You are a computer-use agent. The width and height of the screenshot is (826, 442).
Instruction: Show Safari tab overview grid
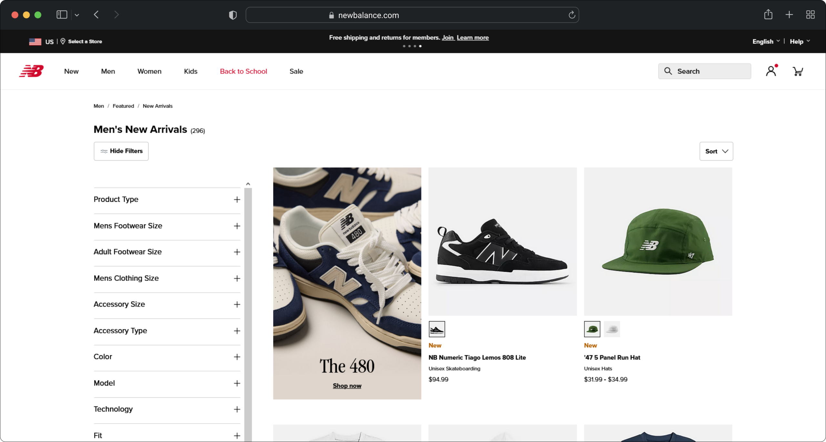coord(810,14)
